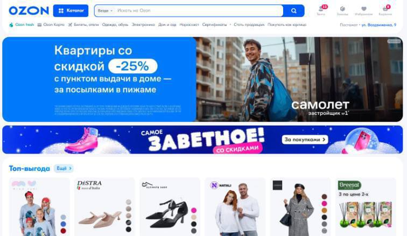This screenshot has width=407, height=236.
Task: Select the red pajama color swatch
Action: coord(63,231)
